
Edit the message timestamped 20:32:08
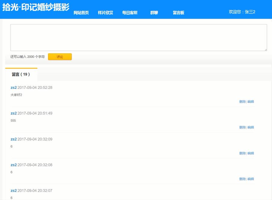point(251,179)
